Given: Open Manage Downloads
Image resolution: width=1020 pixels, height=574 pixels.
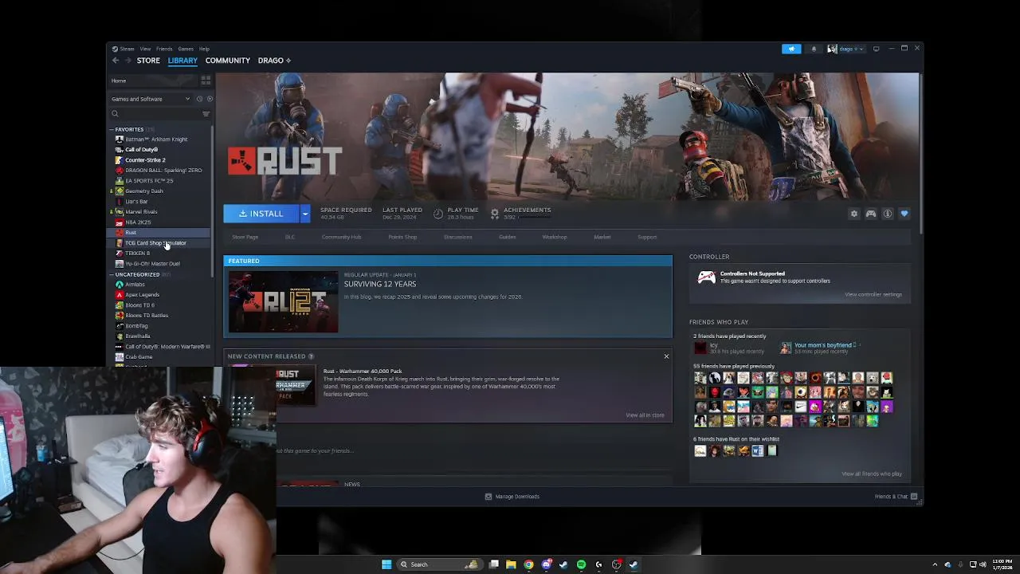Looking at the screenshot, I should (x=512, y=497).
